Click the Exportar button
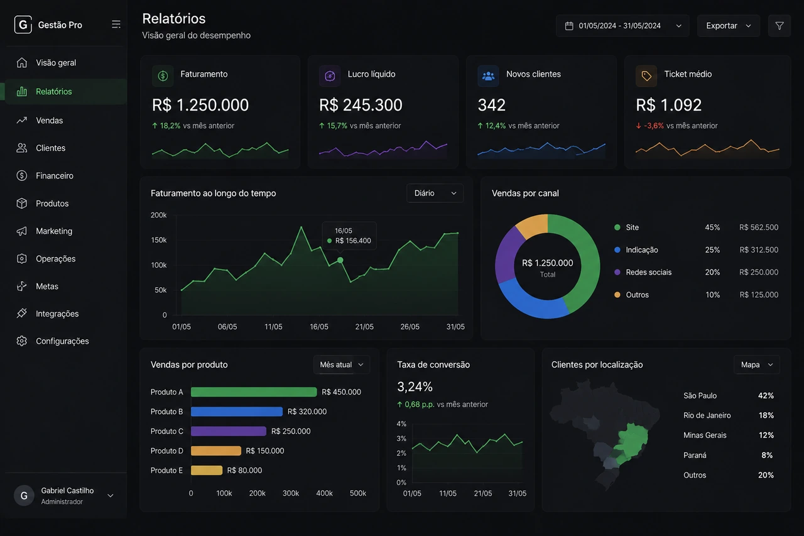This screenshot has width=804, height=536. click(729, 26)
